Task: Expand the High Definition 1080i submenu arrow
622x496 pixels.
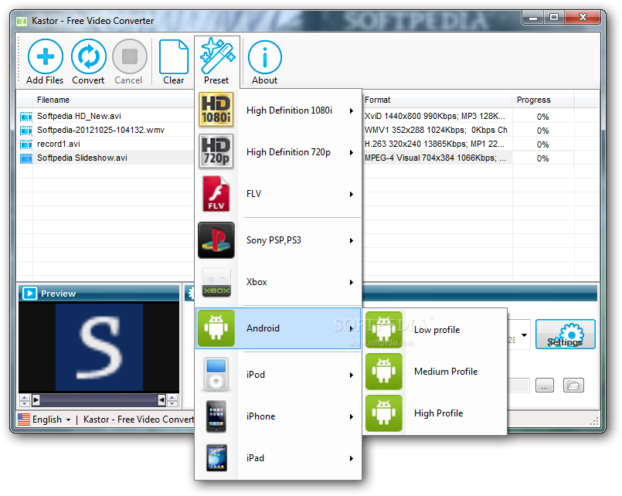Action: pos(352,110)
